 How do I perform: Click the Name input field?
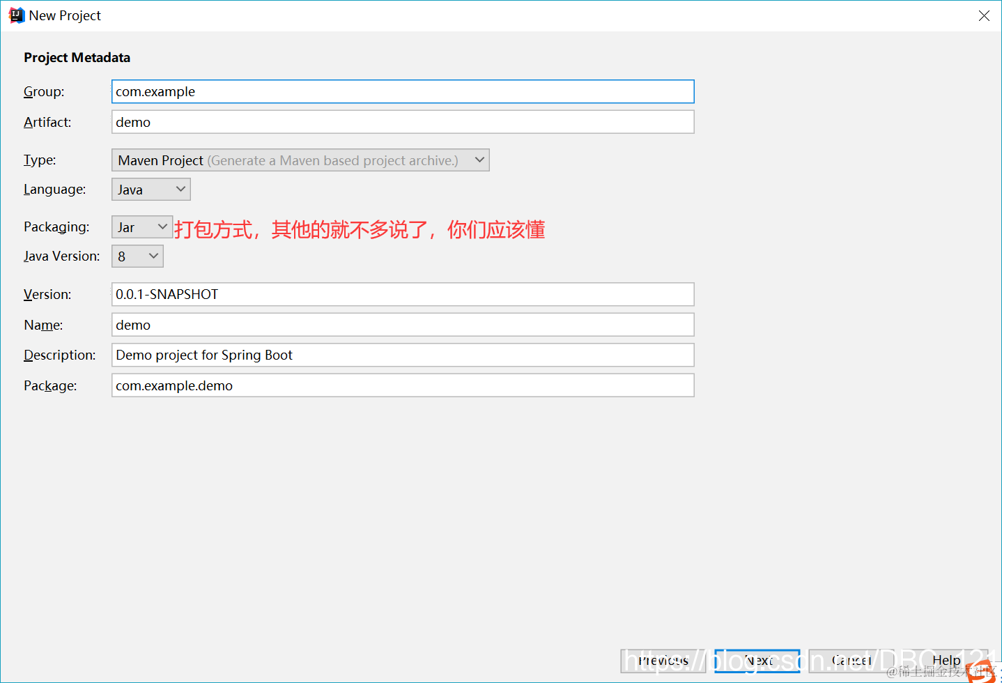coord(403,325)
